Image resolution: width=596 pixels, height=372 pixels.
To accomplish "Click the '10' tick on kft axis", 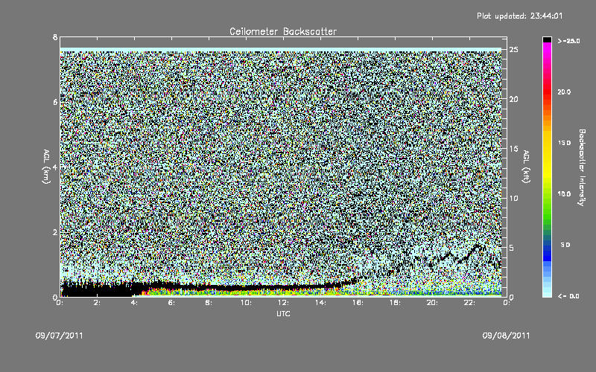I will [x=514, y=198].
